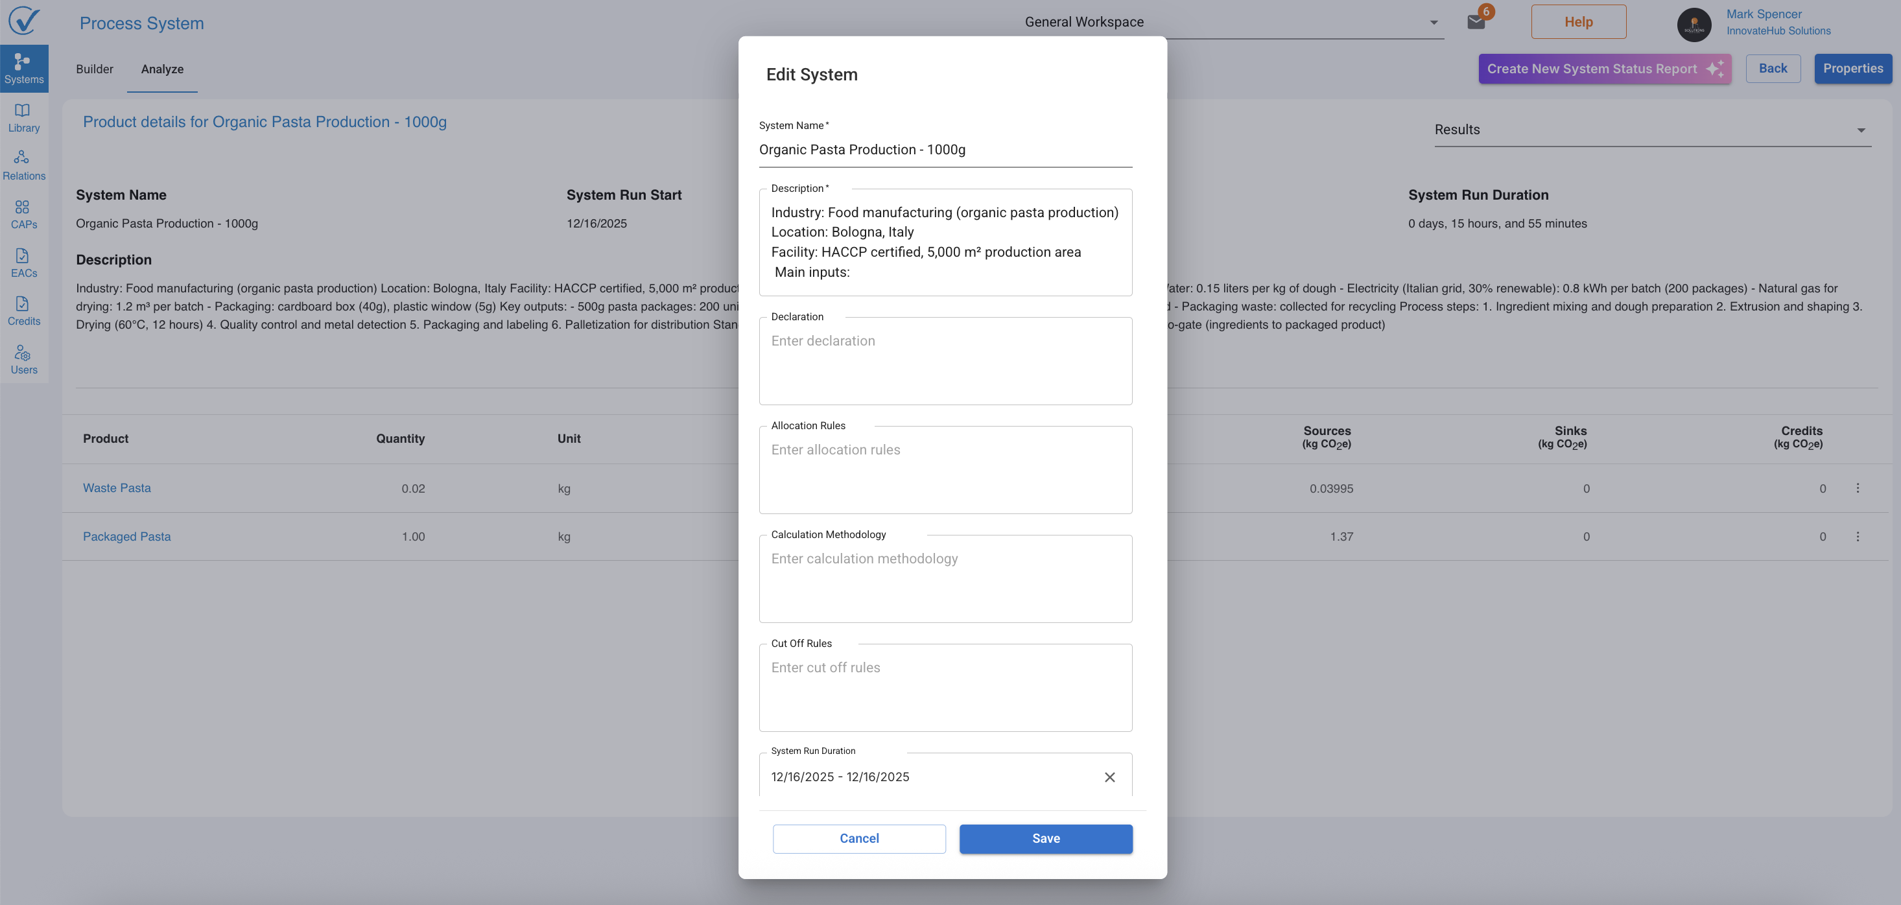Open more options for Packaged Pasta row
The height and width of the screenshot is (905, 1901).
(1858, 537)
